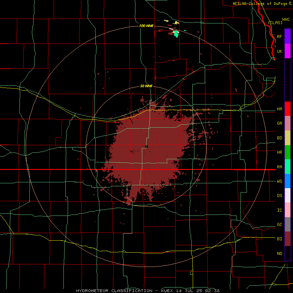Click the DS legend label
This screenshot has width=293, height=293.
tap(279, 196)
